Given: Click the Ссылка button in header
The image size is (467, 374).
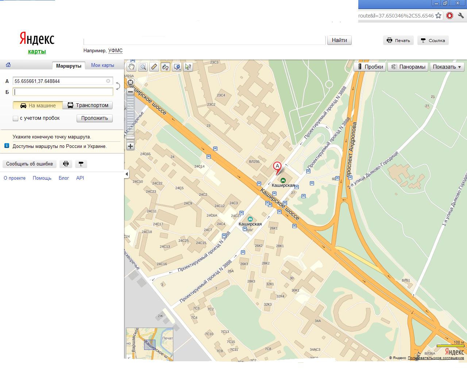Looking at the screenshot, I should pos(433,41).
